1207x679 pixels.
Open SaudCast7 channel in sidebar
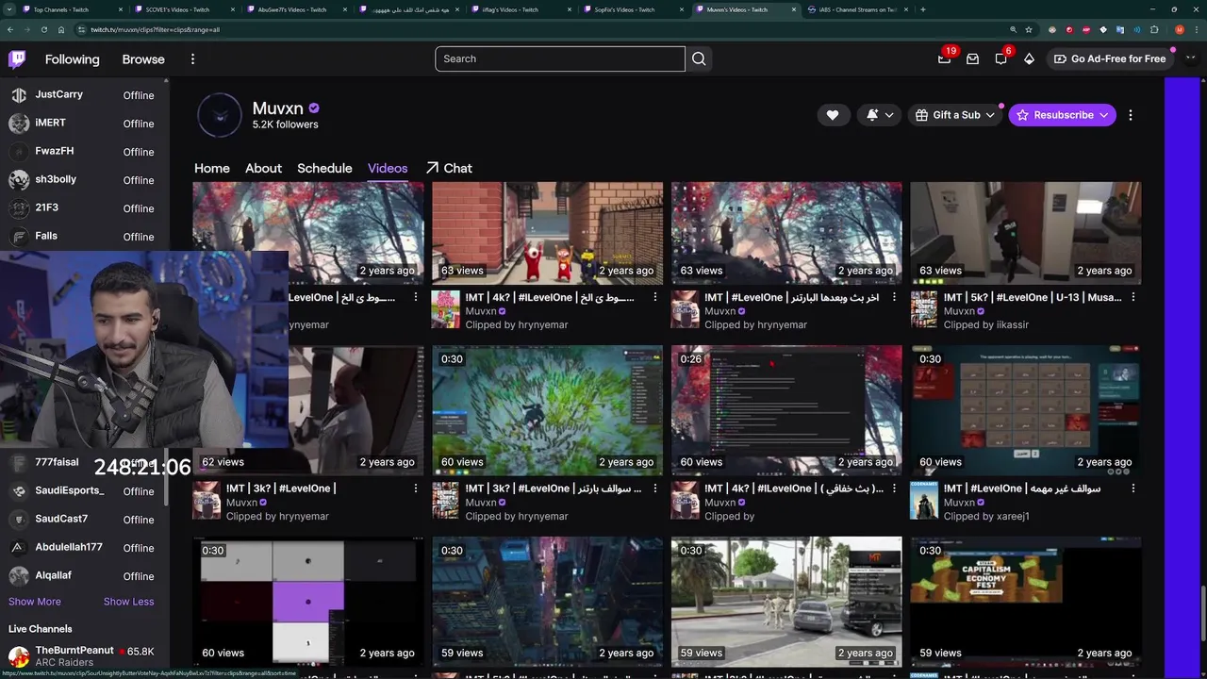[x=83, y=520]
